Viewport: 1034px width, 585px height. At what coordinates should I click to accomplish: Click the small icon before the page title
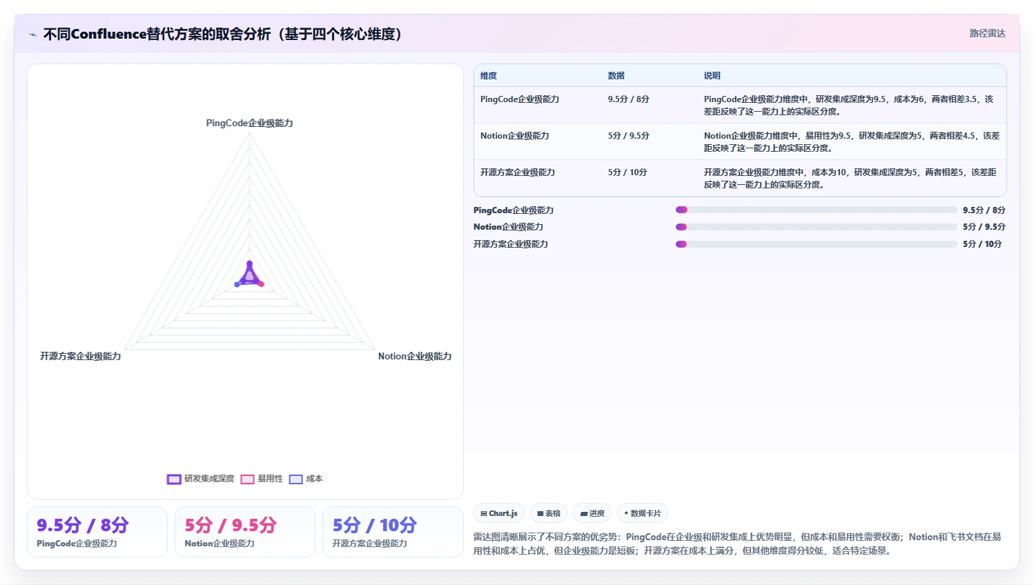[32, 34]
